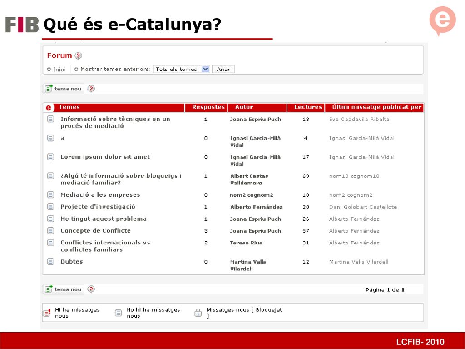Screen dimensions: 465x349
Task: Open thread 'Conflictes internacionals vs conflictes familiars'
Action: coord(105,246)
